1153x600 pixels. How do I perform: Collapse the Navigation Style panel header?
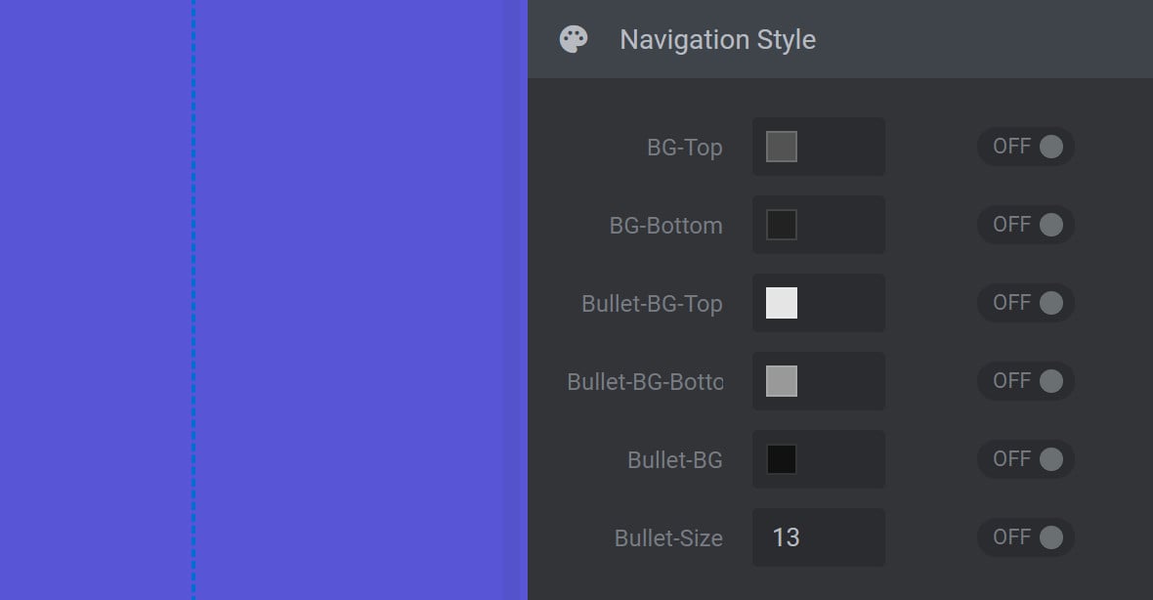(x=839, y=39)
